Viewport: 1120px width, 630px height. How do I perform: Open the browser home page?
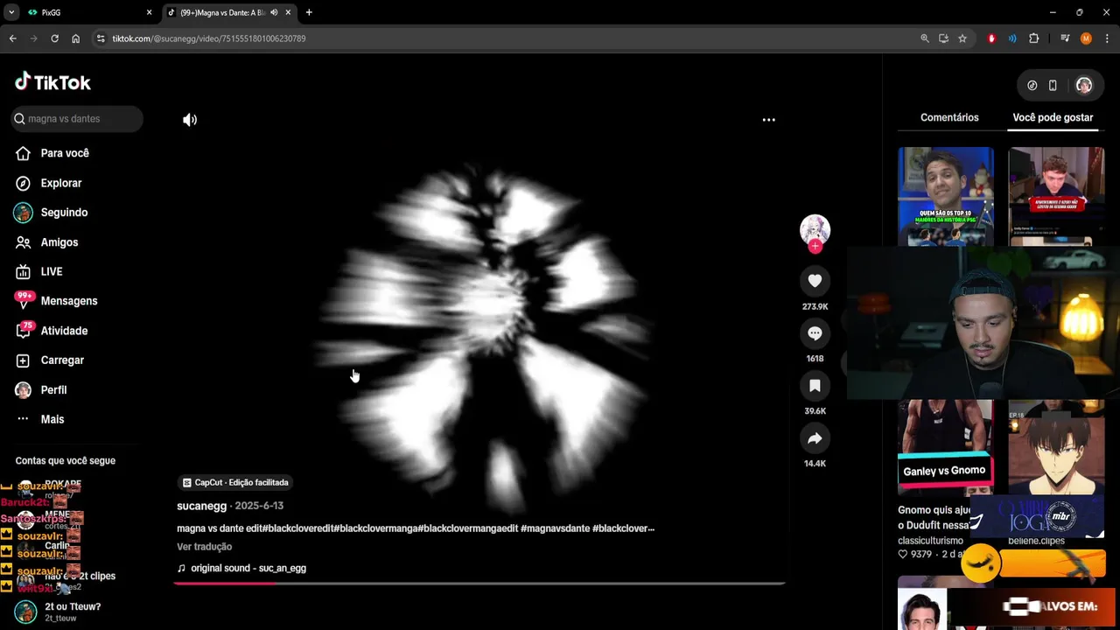[76, 38]
